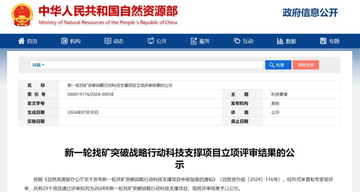Click the national emblem logo
The width and height of the screenshot is (360, 192).
tap(22, 15)
